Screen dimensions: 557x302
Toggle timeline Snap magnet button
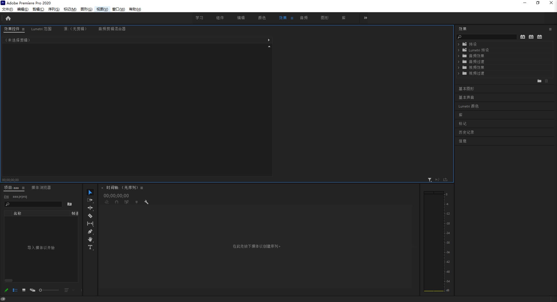tap(117, 202)
